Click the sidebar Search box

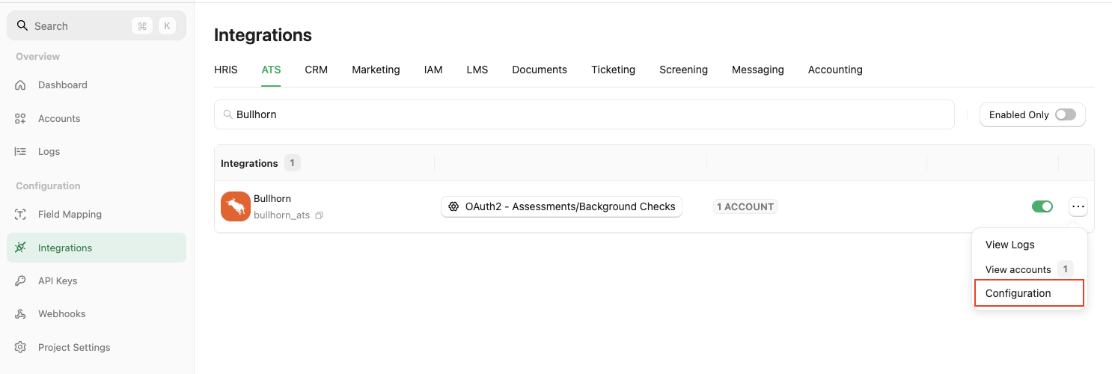click(x=97, y=25)
